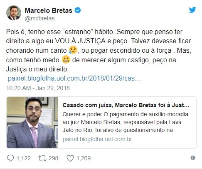Click the 1,122 replies count
Image resolution: width=202 pixels, height=169 pixels.
coord(24,158)
